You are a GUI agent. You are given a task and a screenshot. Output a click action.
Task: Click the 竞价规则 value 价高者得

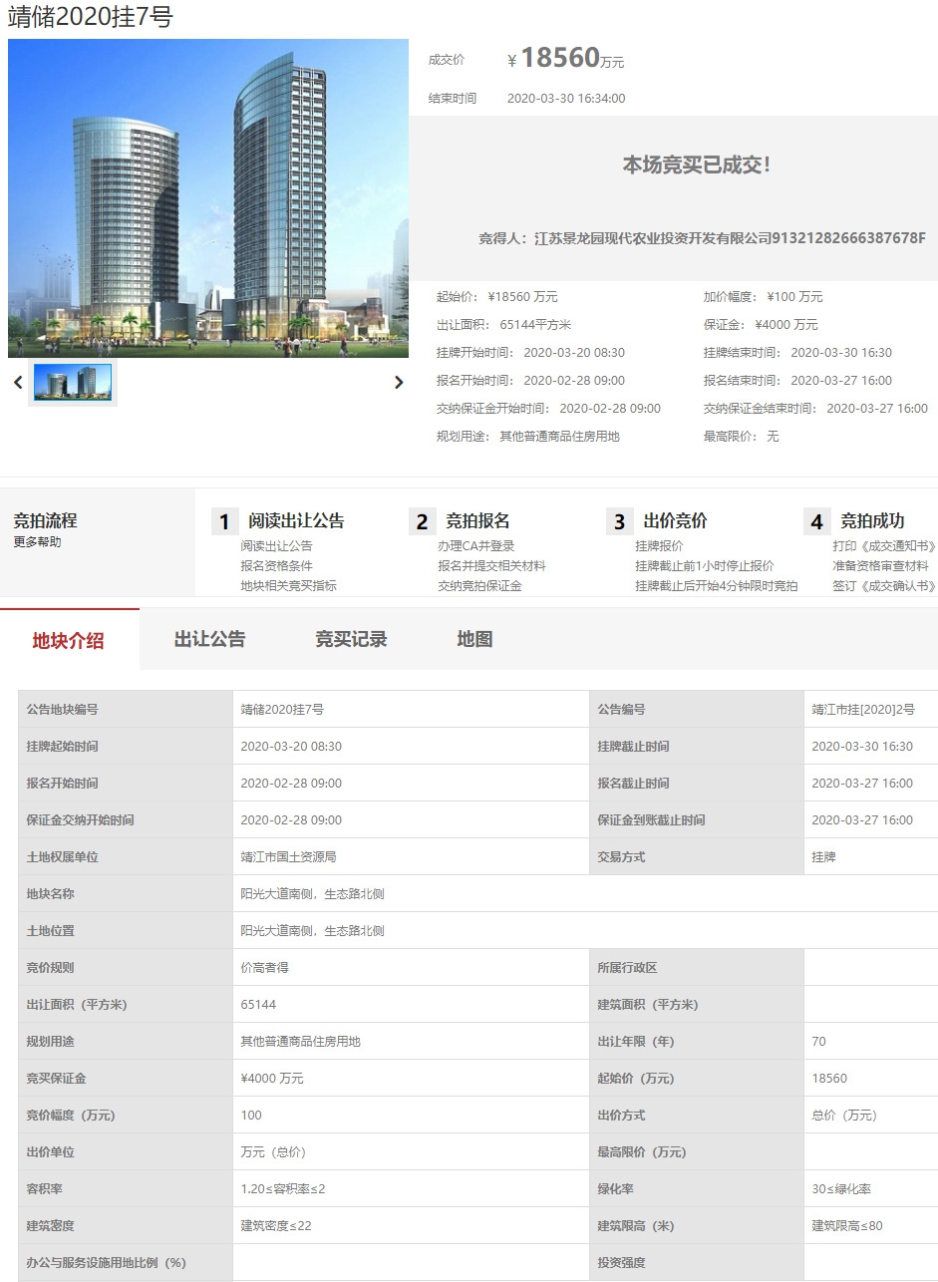tap(265, 968)
